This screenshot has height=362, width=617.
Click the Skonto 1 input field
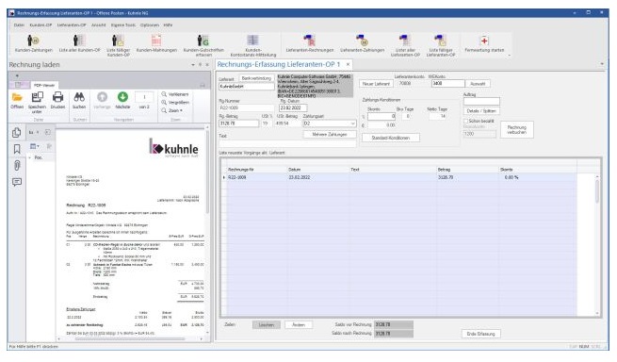[x=382, y=116]
